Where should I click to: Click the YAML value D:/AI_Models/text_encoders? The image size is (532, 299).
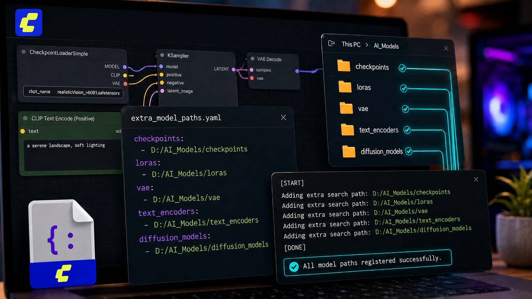206,222
